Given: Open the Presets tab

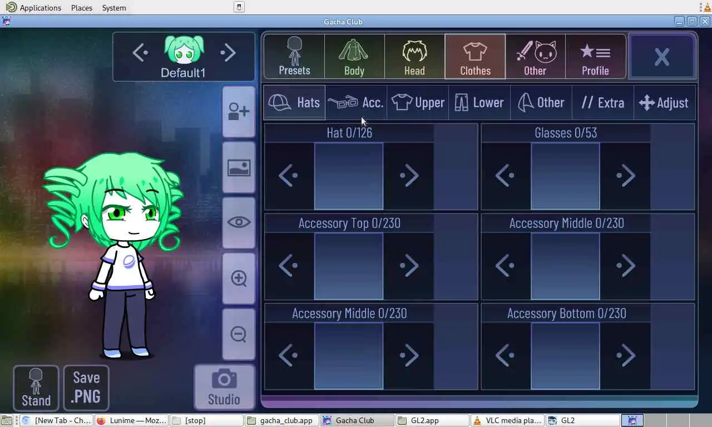Looking at the screenshot, I should (294, 56).
